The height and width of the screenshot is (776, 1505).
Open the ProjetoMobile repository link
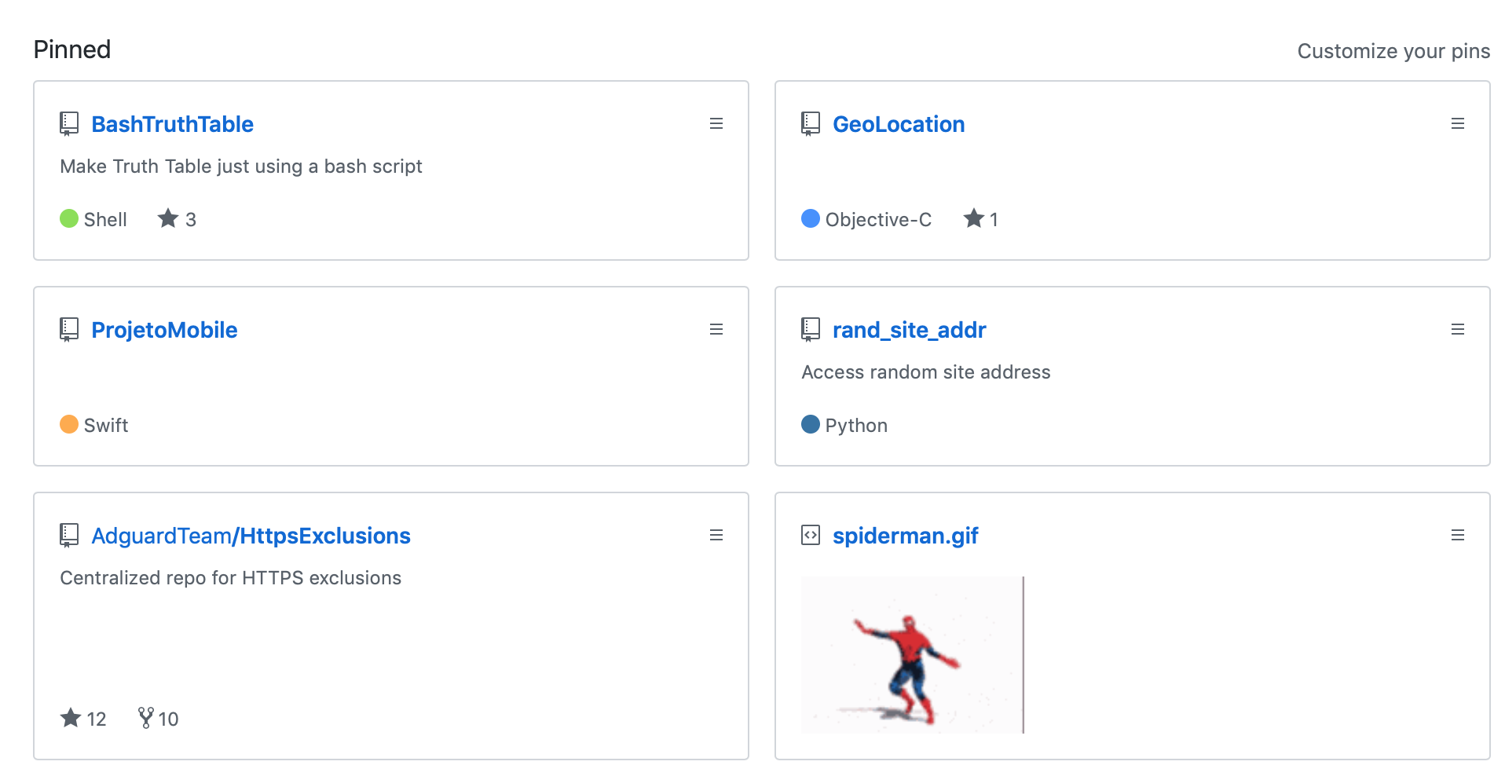pyautogui.click(x=164, y=330)
